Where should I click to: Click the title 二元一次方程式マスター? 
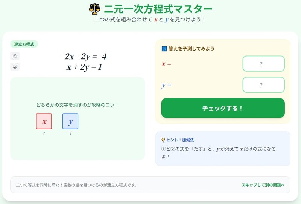tap(158, 9)
